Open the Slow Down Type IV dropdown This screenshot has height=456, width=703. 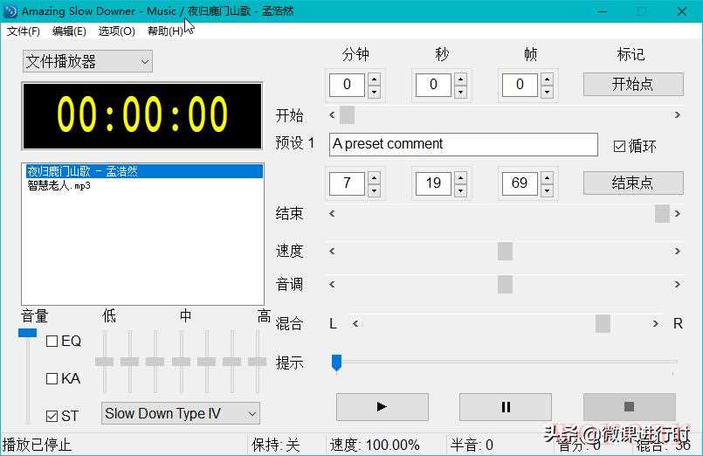coord(181,413)
